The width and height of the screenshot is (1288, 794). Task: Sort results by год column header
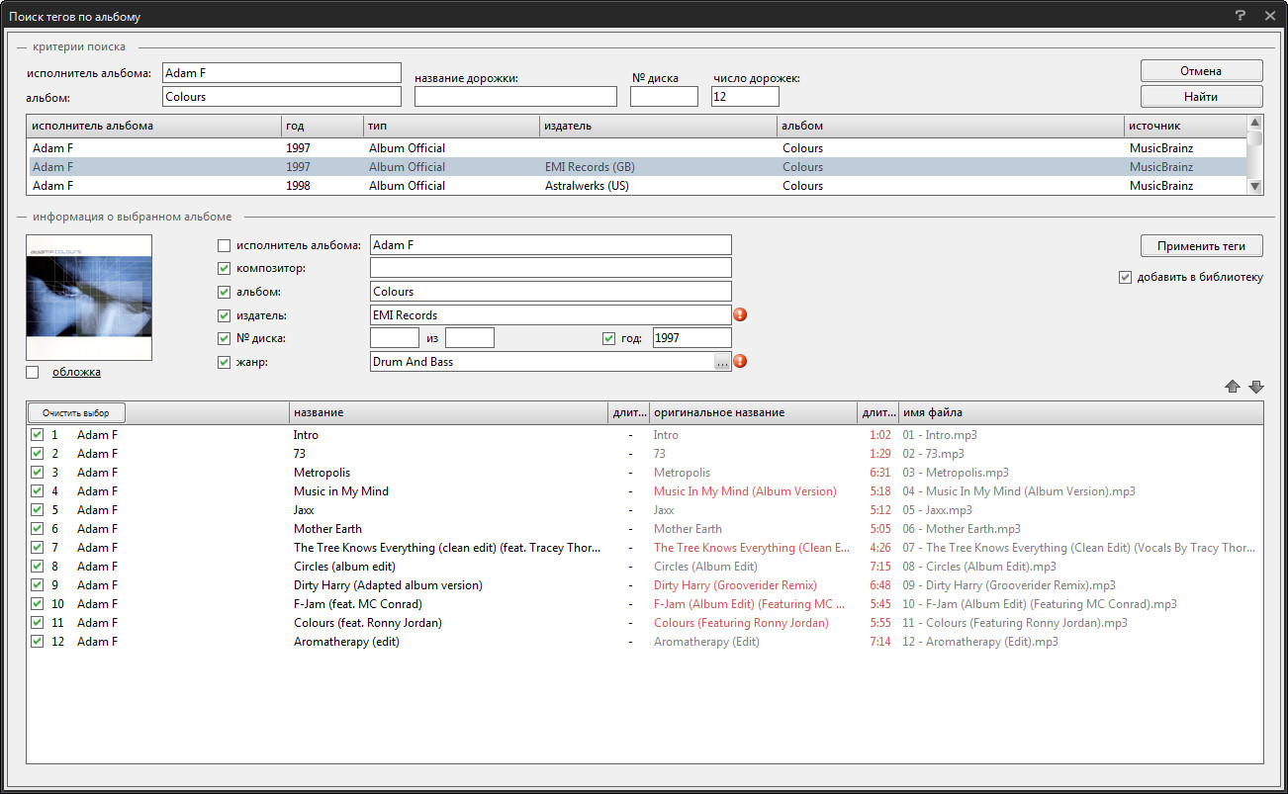(x=322, y=126)
